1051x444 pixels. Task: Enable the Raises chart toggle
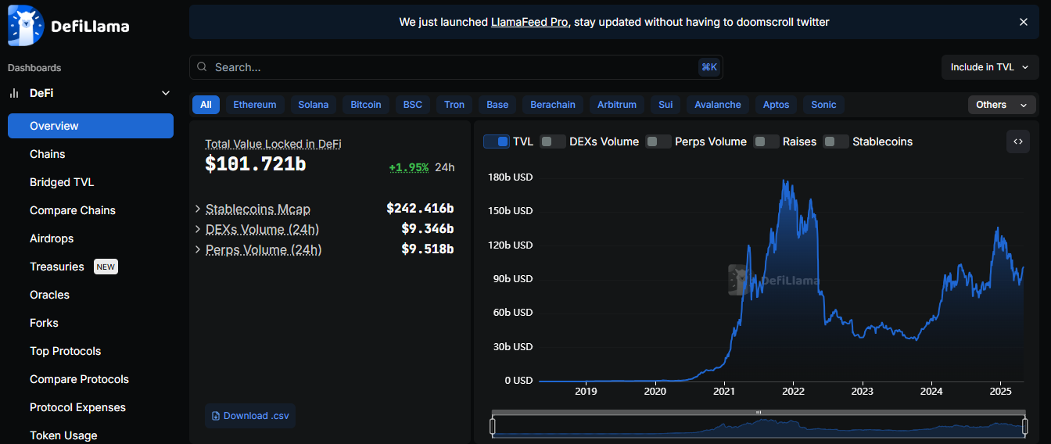(766, 141)
